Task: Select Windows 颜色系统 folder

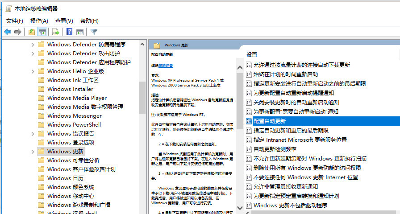Action: pyautogui.click(x=71, y=187)
